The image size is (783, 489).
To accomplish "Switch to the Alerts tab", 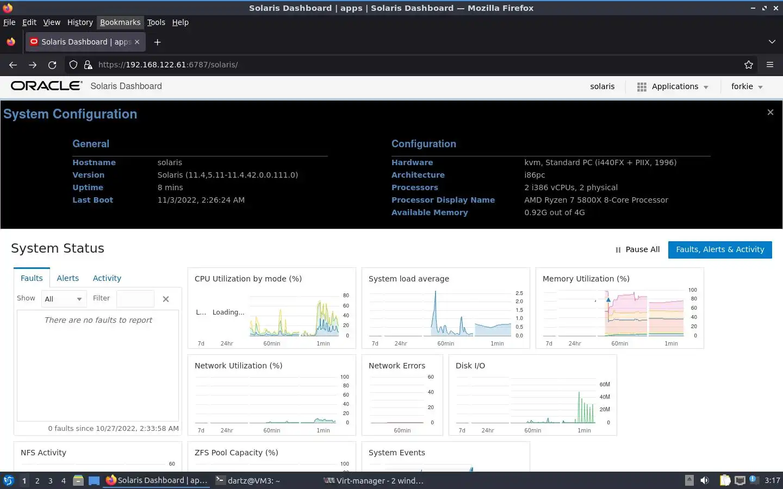I will click(68, 278).
